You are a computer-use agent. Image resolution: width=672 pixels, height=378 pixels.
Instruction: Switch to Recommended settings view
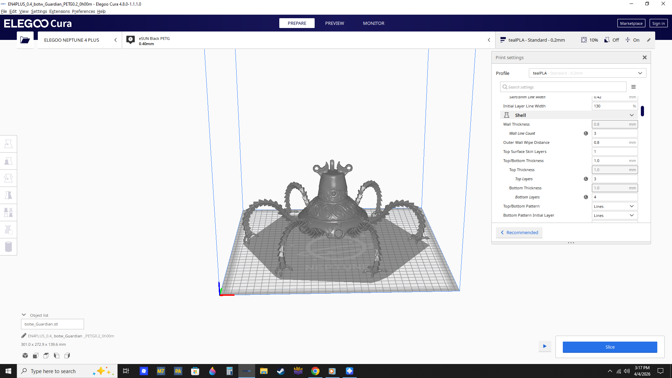(519, 232)
